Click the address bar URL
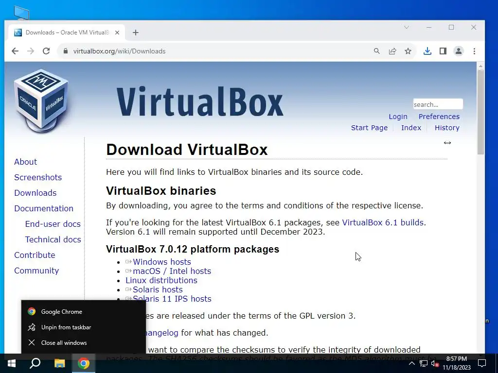 pos(119,51)
